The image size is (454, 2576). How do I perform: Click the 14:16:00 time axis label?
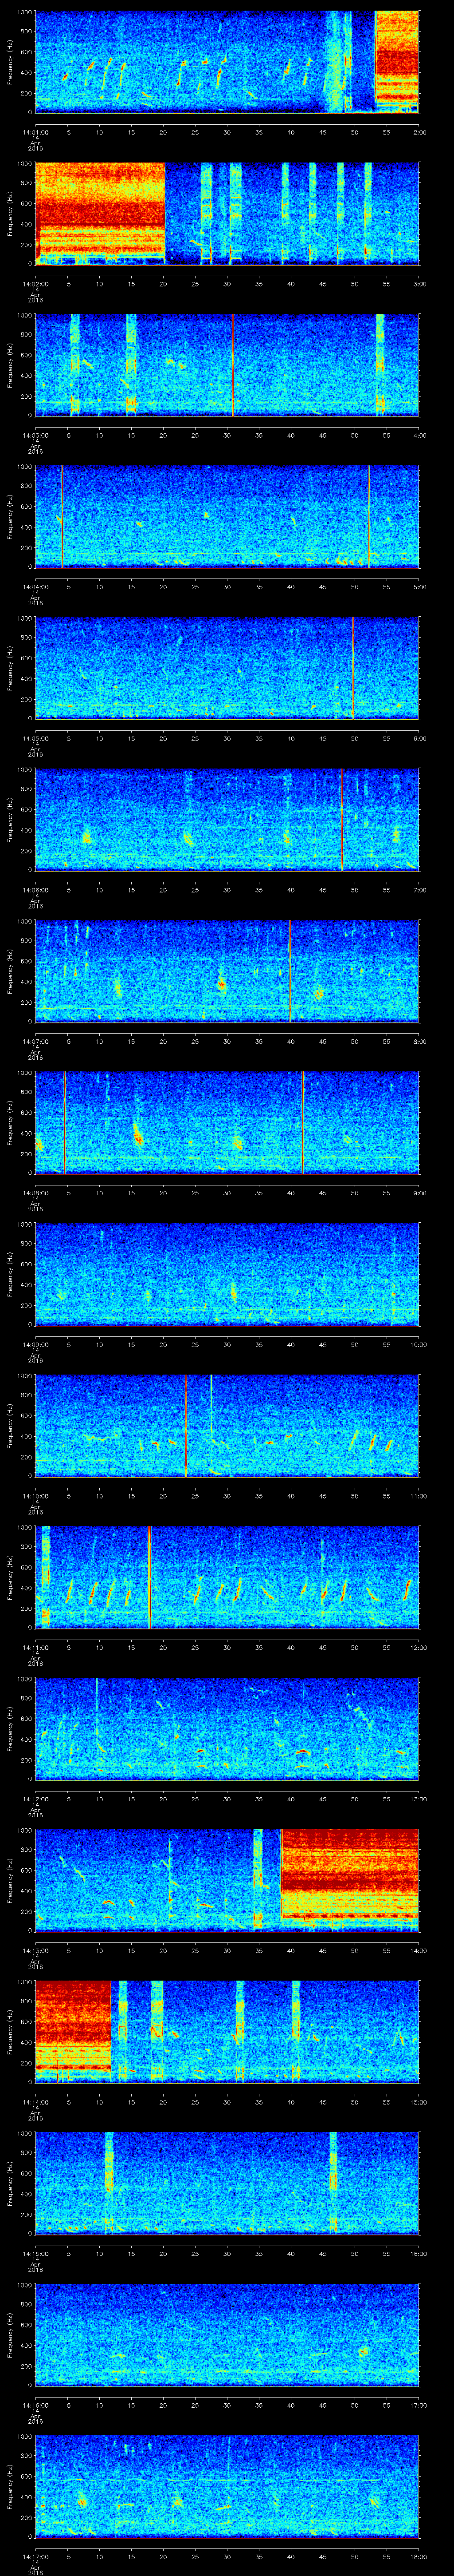click(35, 2404)
